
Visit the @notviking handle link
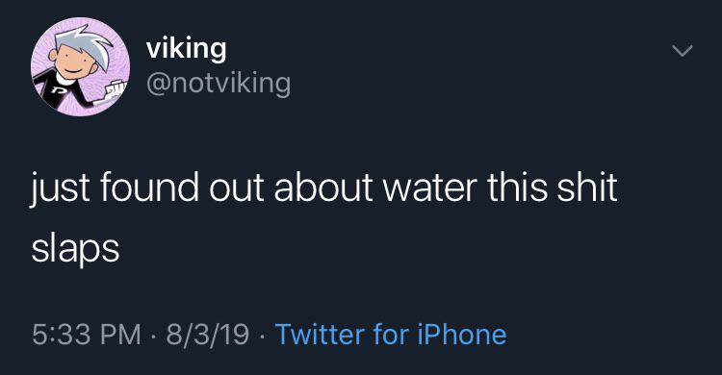219,84
